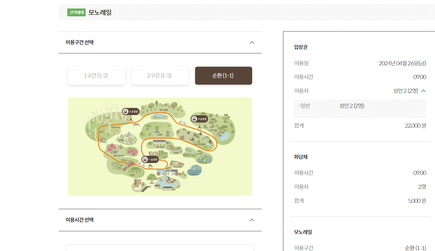Select the 순환 (1-1) route option
The height and width of the screenshot is (251, 435).
(x=224, y=76)
